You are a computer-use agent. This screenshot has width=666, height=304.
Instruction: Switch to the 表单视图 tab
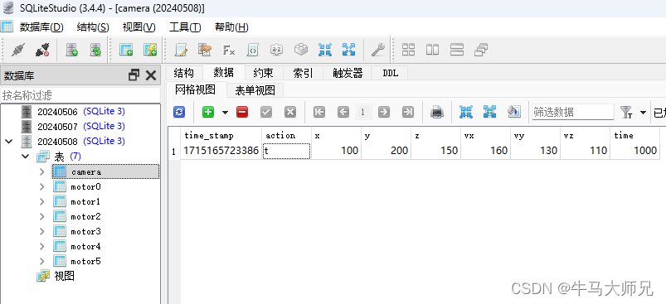(255, 90)
